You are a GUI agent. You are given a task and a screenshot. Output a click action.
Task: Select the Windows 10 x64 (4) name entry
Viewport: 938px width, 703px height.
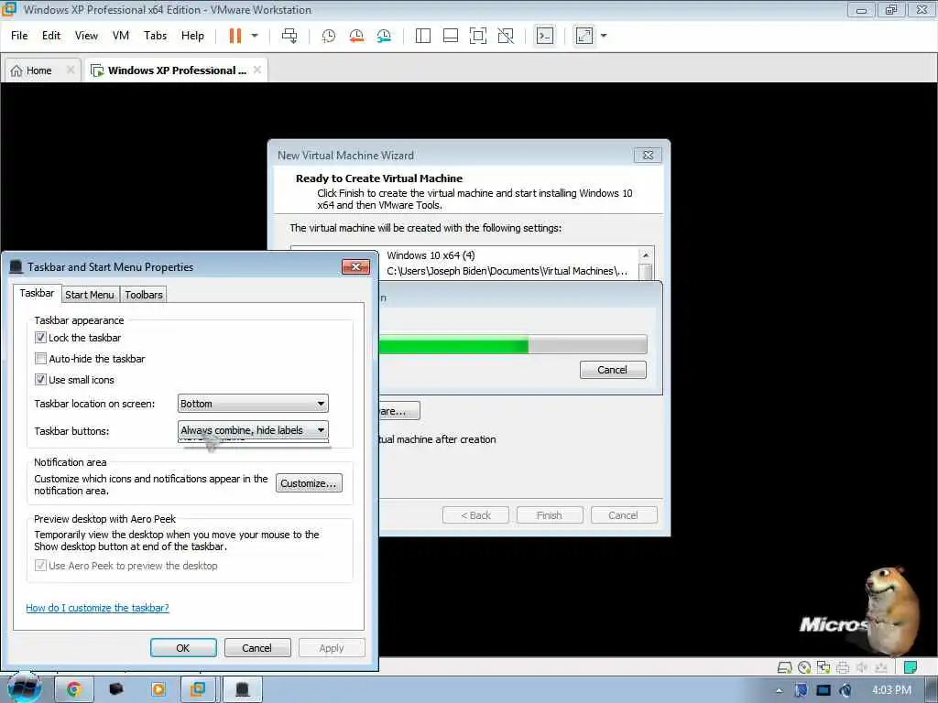pyautogui.click(x=431, y=255)
